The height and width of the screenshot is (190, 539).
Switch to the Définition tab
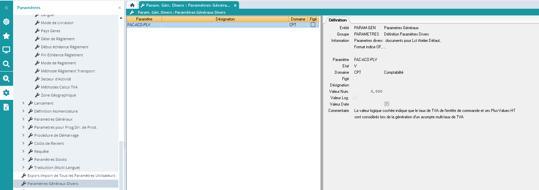(x=337, y=20)
